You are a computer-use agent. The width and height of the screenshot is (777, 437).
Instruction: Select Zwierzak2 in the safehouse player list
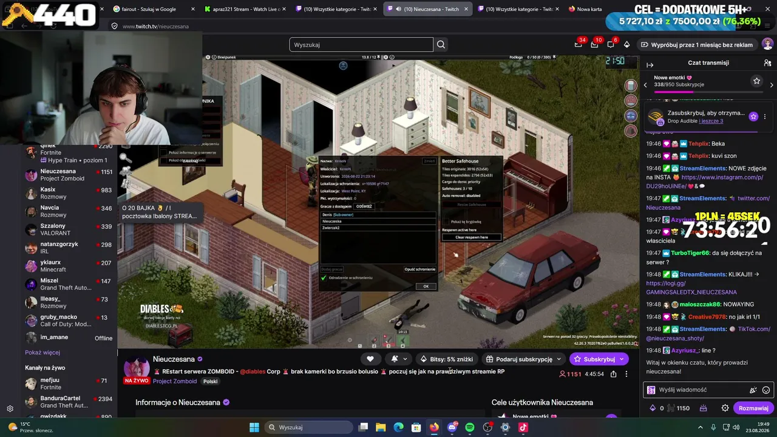click(378, 228)
